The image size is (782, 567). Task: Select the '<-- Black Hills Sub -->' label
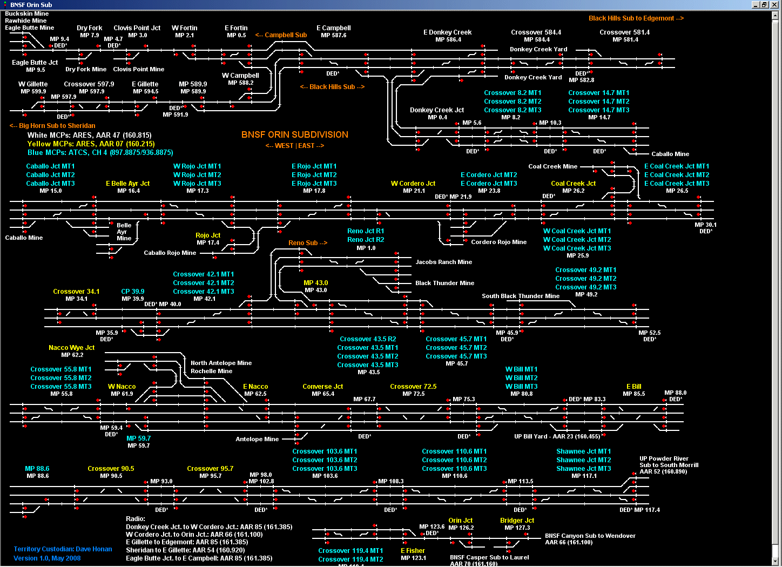point(332,87)
